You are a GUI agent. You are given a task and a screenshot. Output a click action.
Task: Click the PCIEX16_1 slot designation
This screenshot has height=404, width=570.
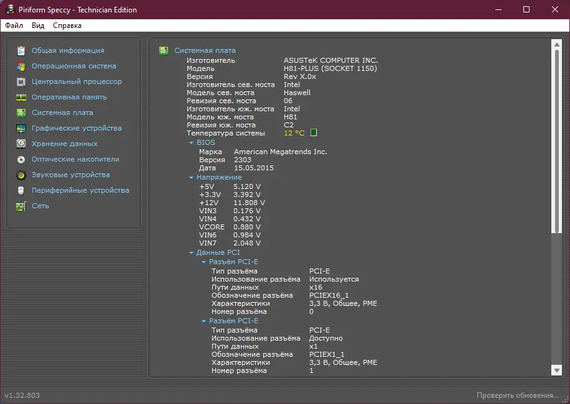329,295
